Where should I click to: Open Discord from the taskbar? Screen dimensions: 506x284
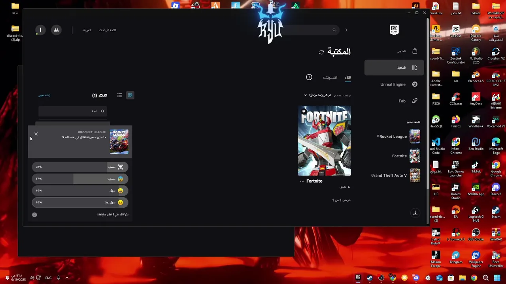(416, 278)
